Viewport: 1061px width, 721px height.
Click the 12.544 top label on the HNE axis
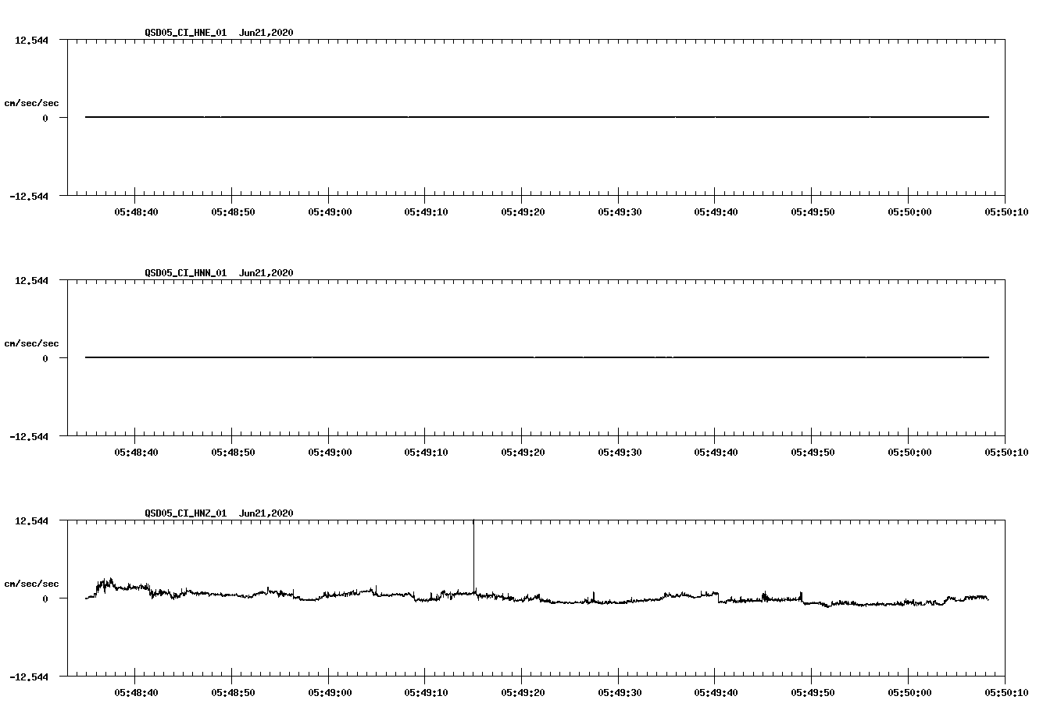click(x=31, y=41)
